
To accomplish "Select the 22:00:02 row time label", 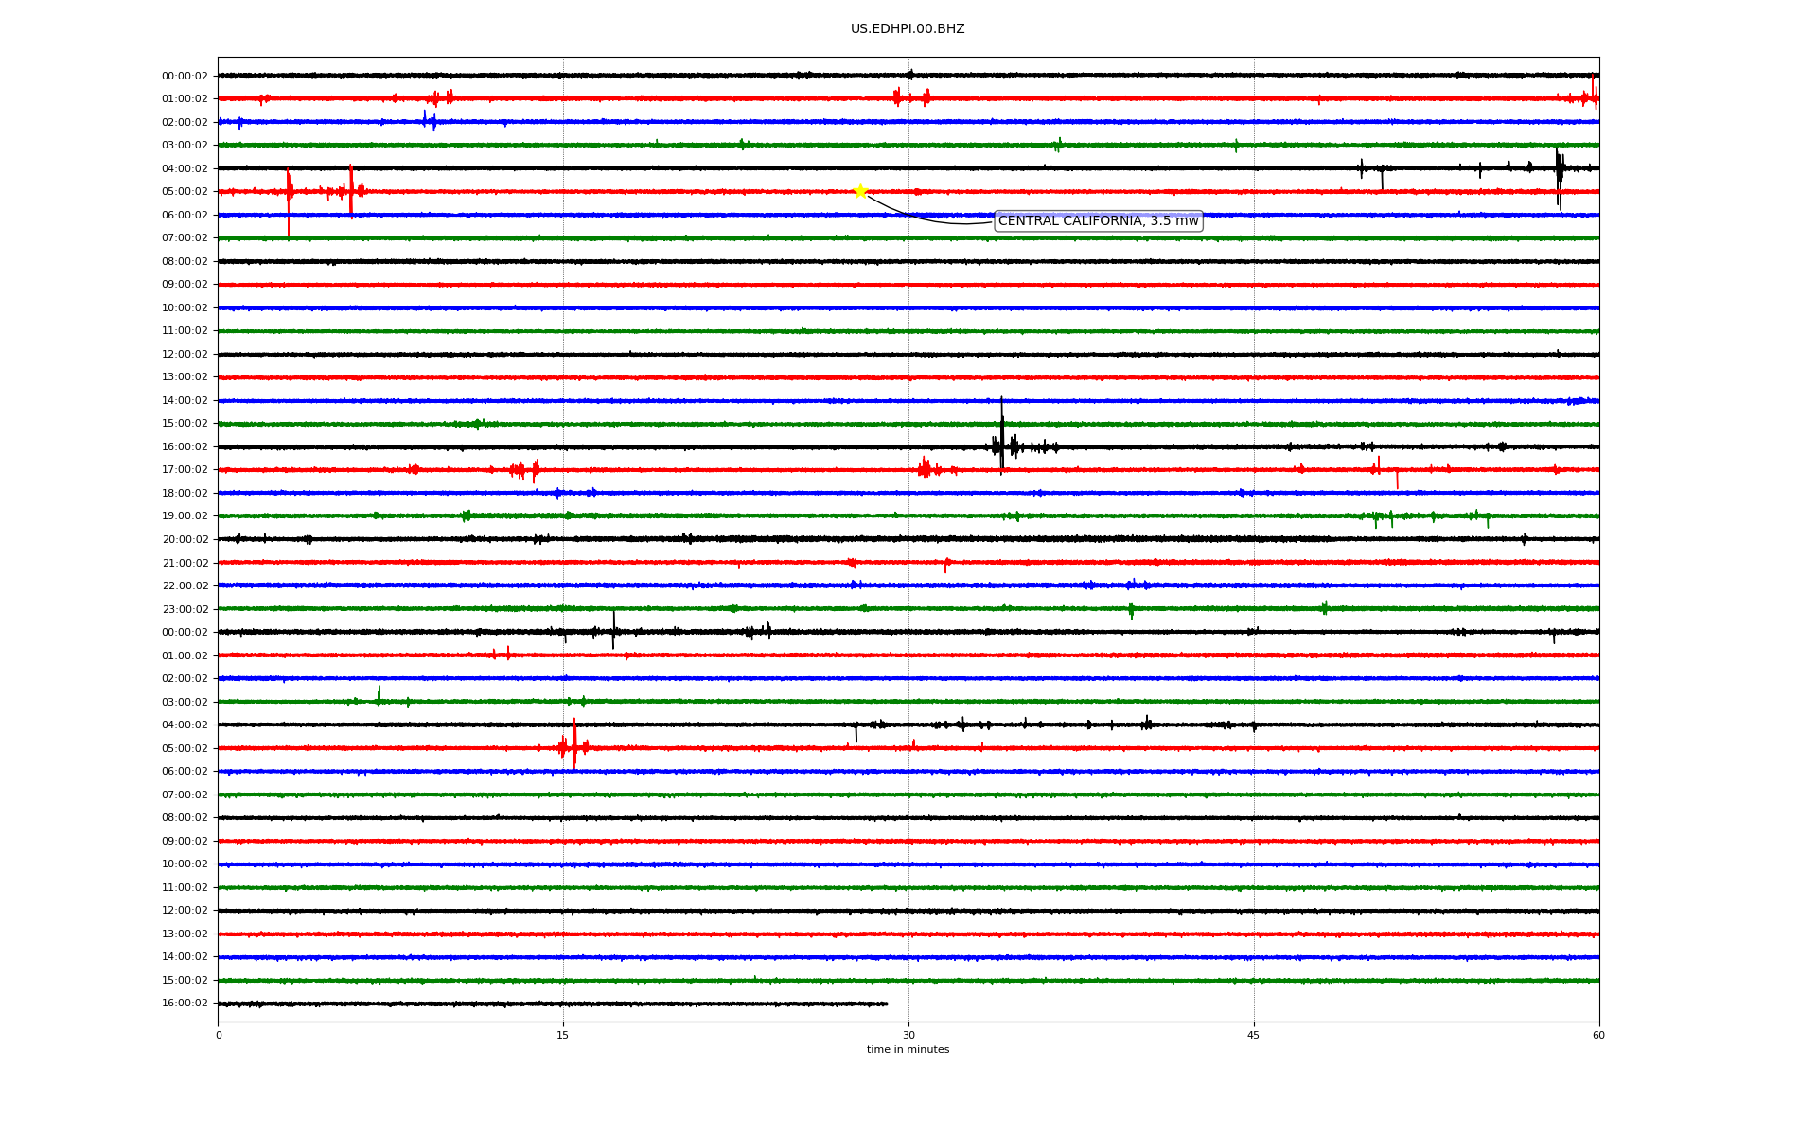I will (185, 586).
